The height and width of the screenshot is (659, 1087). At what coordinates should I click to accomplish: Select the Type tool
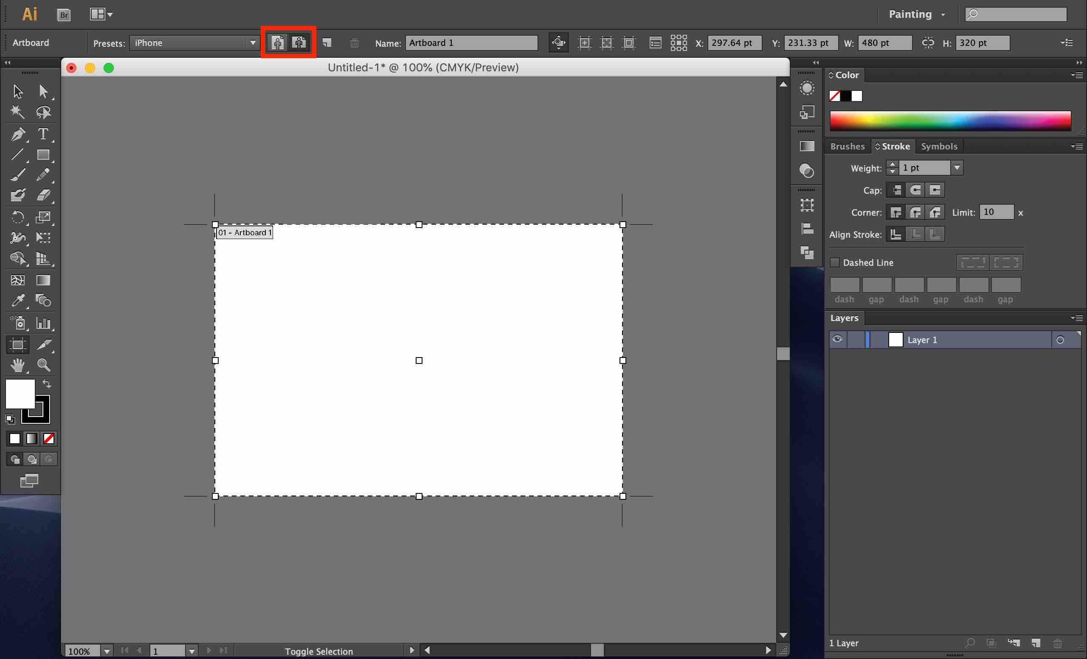pos(43,134)
